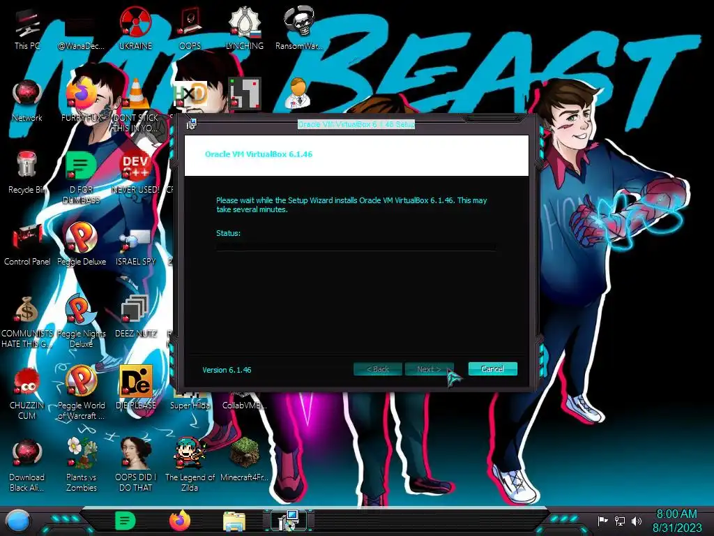Select the OOPS desktop icon
714x536 pixels.
point(190,29)
